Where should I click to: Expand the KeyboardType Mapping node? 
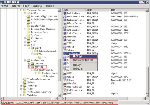25,29
